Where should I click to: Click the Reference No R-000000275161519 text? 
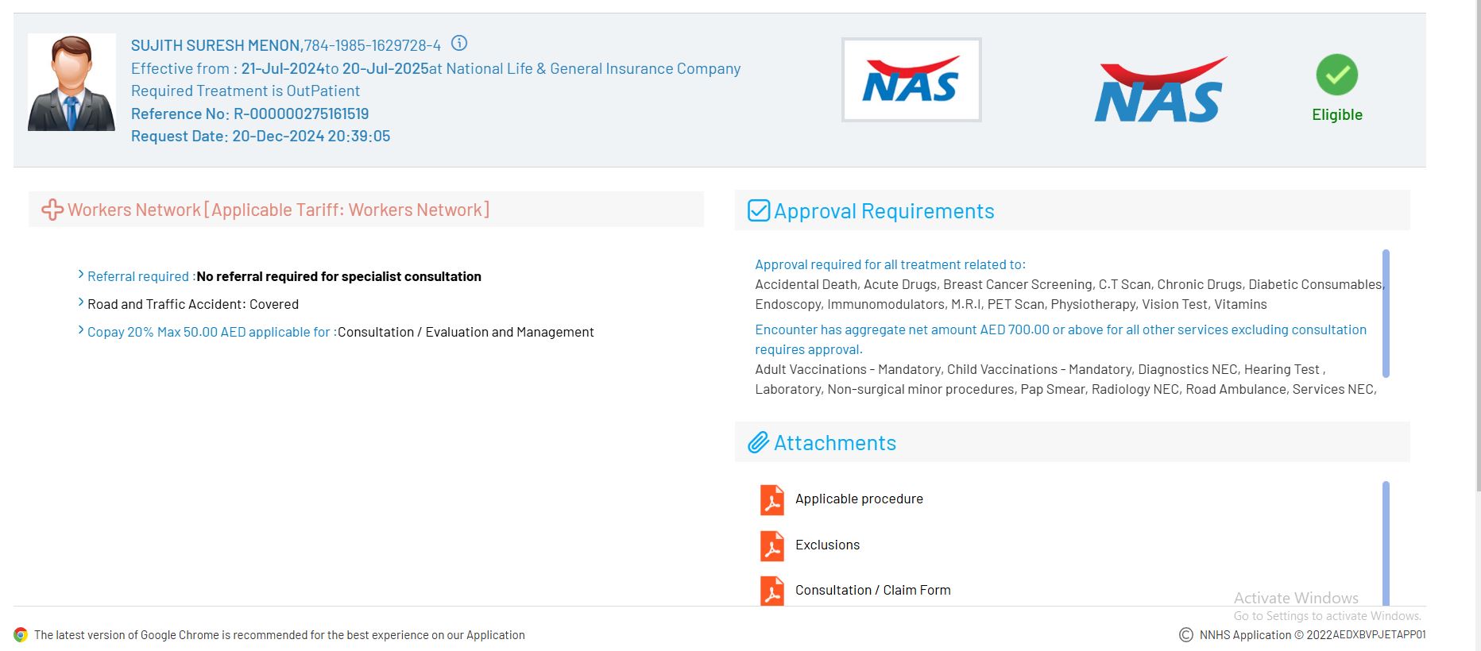[x=250, y=114]
